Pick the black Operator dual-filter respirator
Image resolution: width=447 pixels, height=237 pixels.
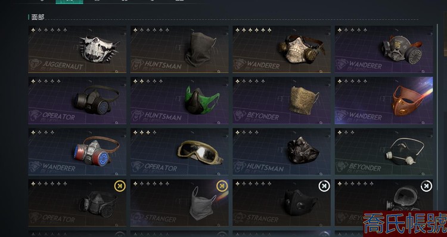pos(77,100)
